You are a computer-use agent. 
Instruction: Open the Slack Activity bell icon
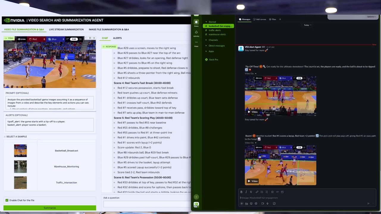point(196,32)
